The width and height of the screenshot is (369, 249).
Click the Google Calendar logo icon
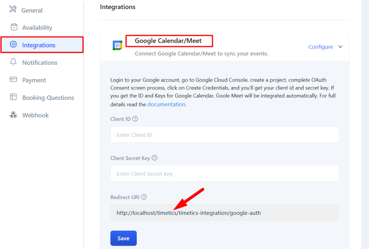click(117, 45)
